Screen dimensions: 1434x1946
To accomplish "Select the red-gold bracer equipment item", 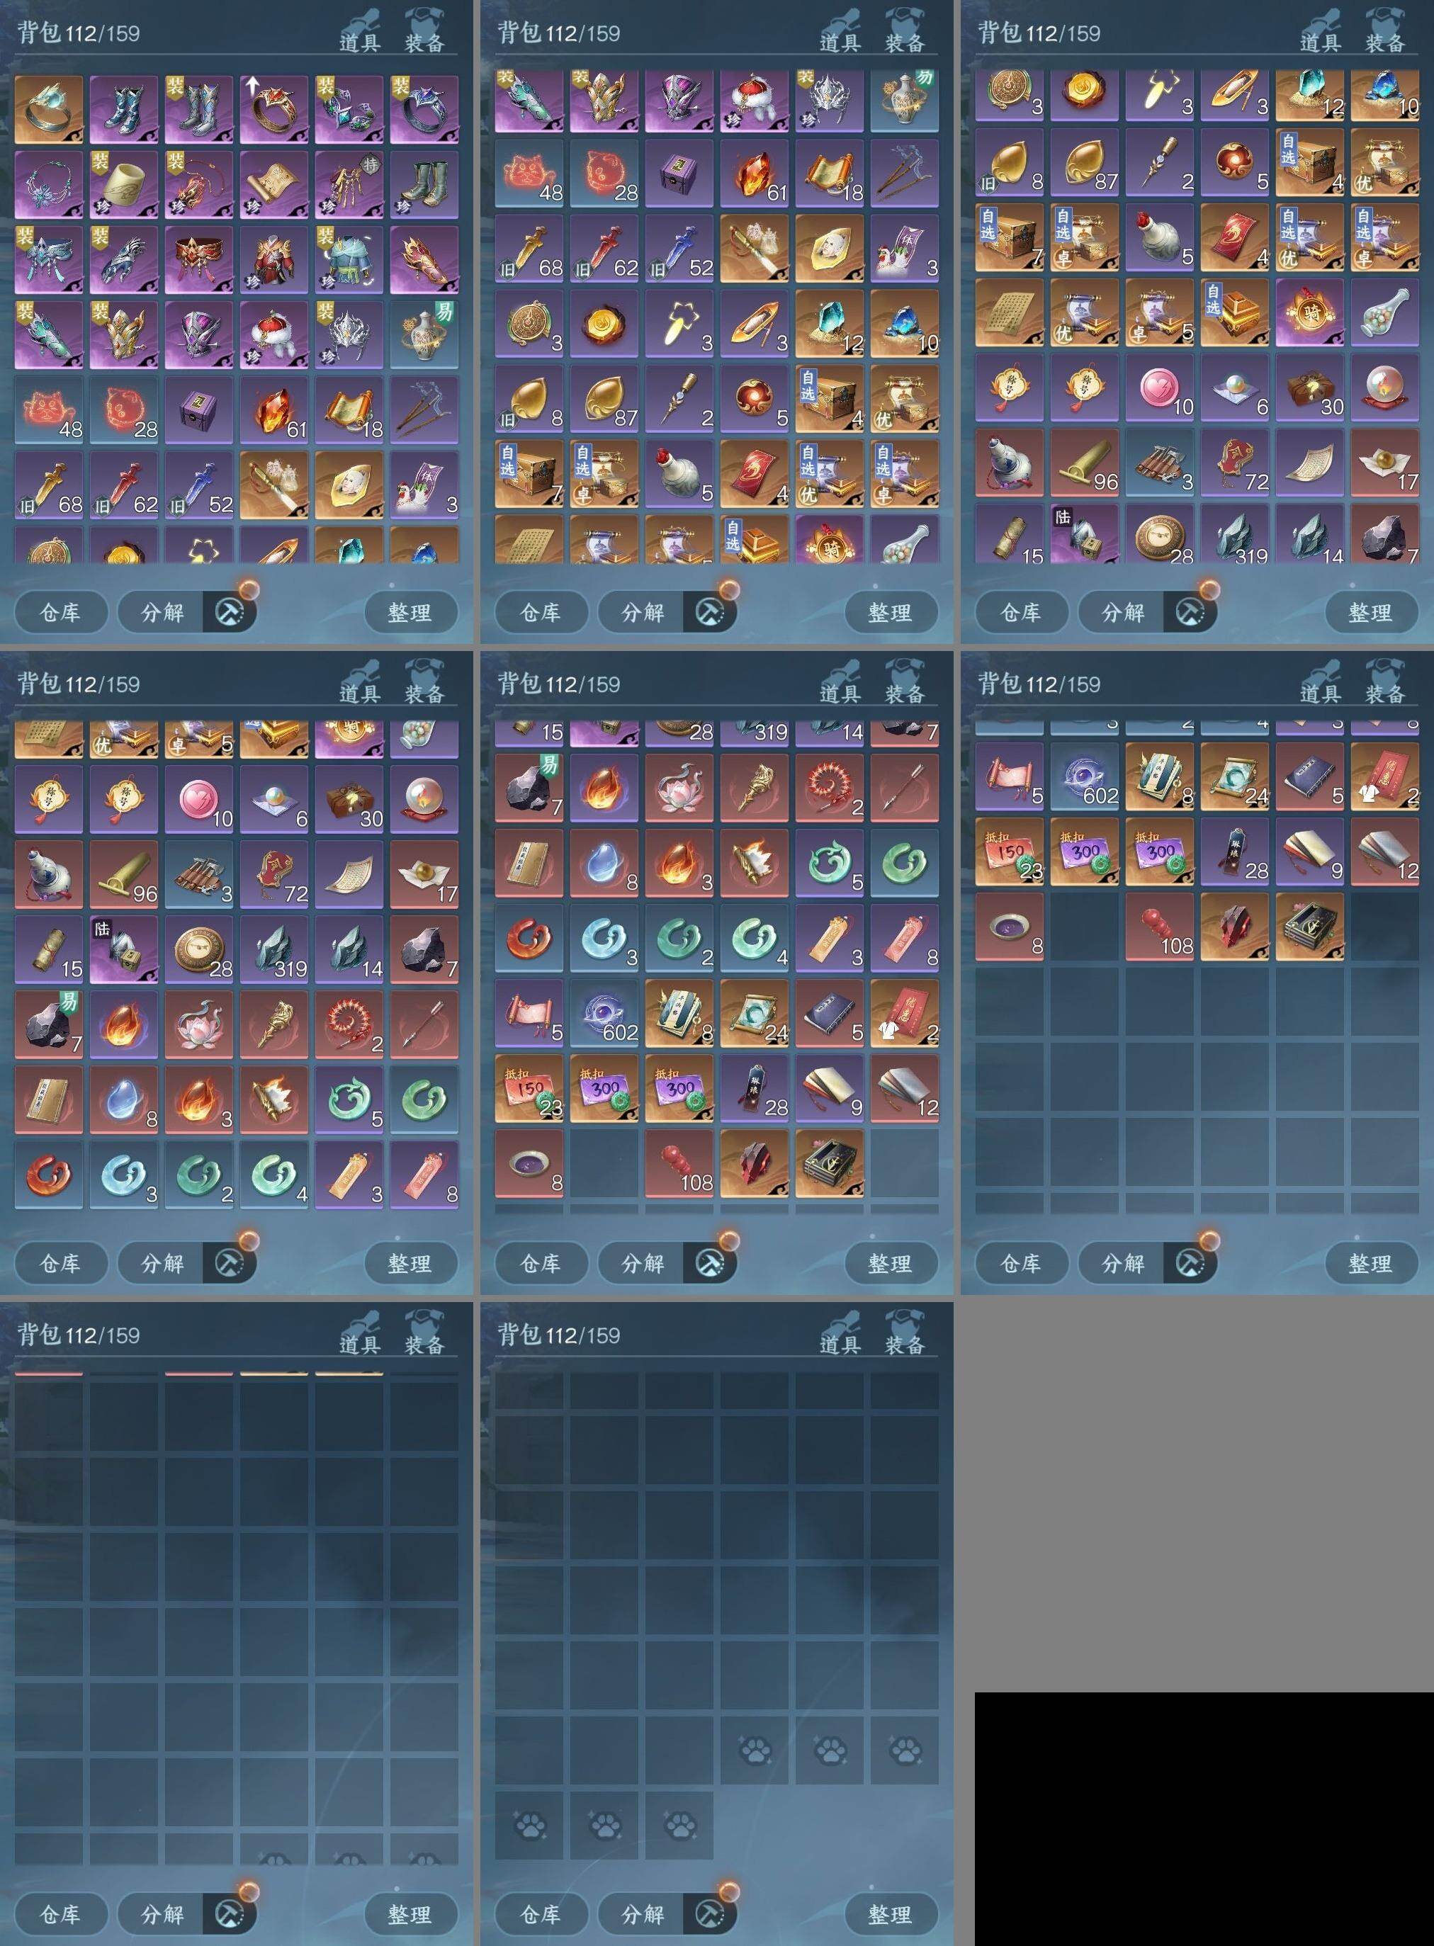I will 424,259.
